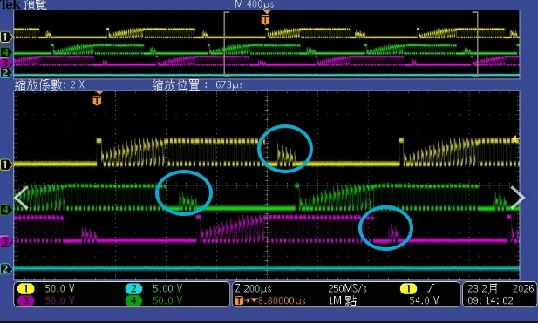Click the M 400µs main timebase label
The image size is (538, 323).
tap(255, 4)
